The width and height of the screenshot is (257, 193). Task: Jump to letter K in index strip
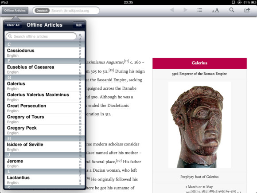coord(80,67)
